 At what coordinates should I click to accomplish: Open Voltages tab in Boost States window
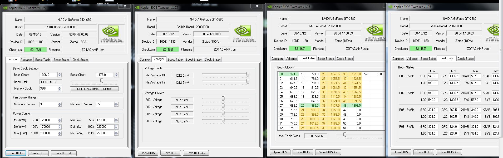coord(412,59)
